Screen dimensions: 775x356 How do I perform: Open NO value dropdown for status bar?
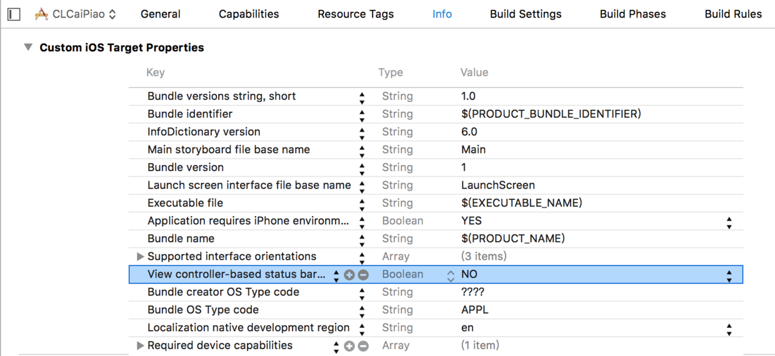pos(729,275)
